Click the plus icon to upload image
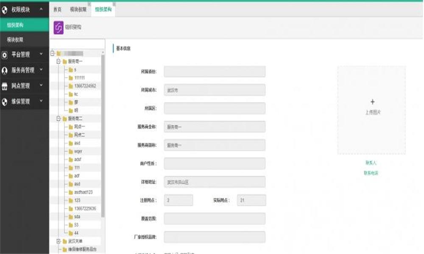The image size is (424, 254). [x=372, y=102]
